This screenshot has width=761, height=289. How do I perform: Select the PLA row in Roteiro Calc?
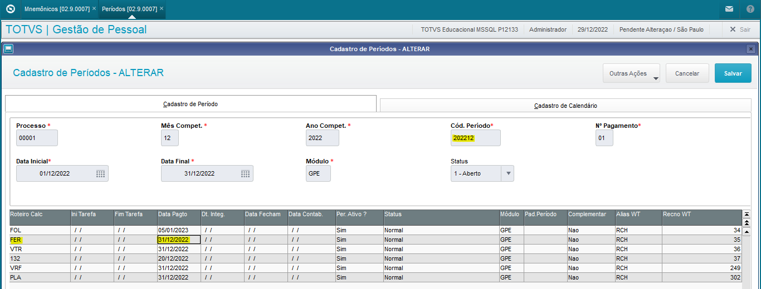tap(40, 277)
